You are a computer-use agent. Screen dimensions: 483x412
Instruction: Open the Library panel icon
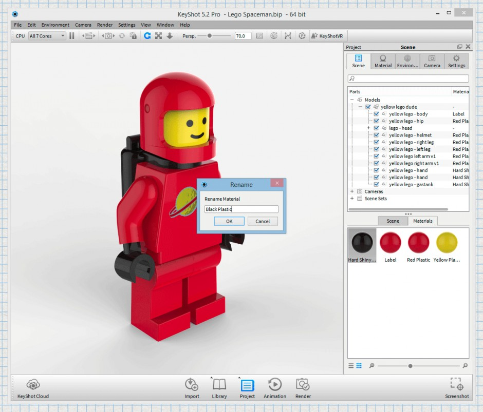click(219, 385)
